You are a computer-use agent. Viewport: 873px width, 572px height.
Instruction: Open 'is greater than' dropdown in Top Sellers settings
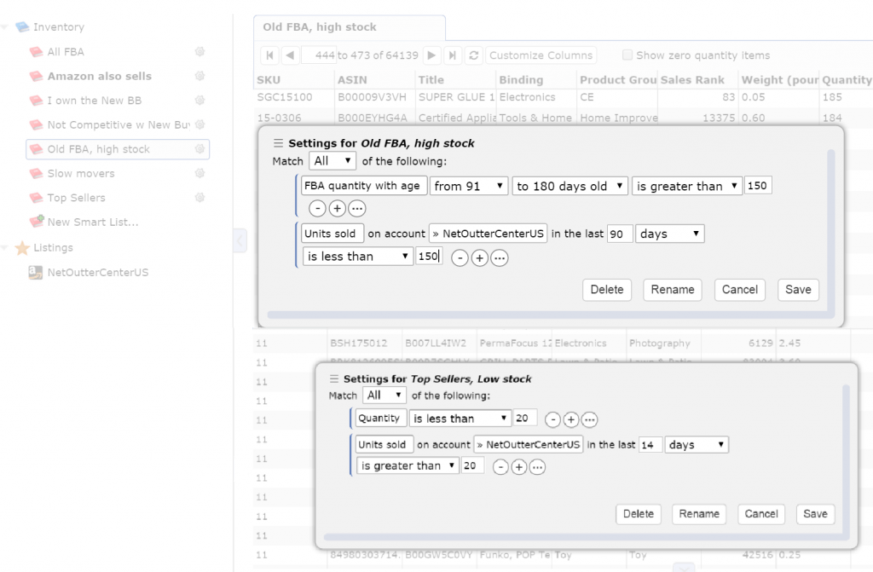(408, 465)
